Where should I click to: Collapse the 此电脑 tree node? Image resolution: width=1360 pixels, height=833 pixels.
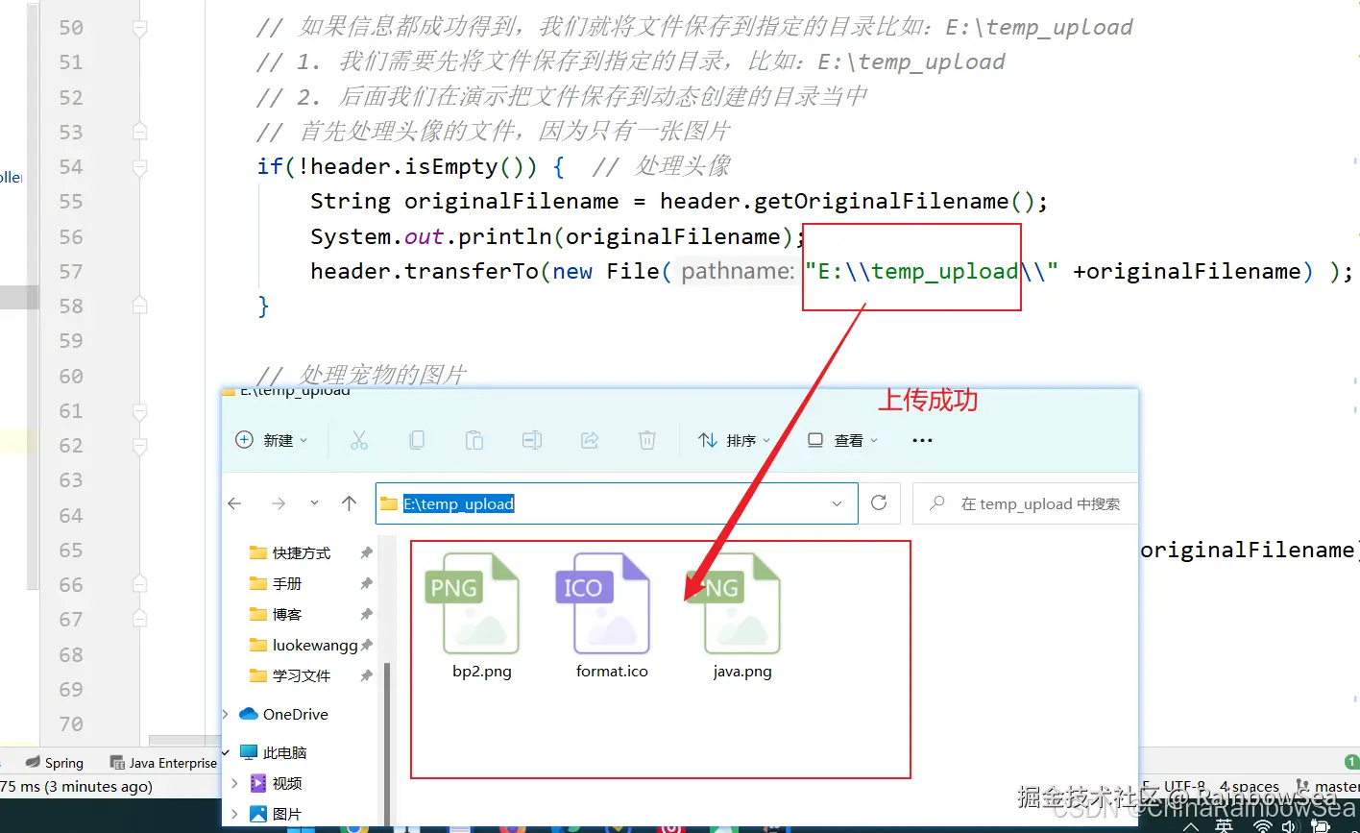tap(227, 752)
